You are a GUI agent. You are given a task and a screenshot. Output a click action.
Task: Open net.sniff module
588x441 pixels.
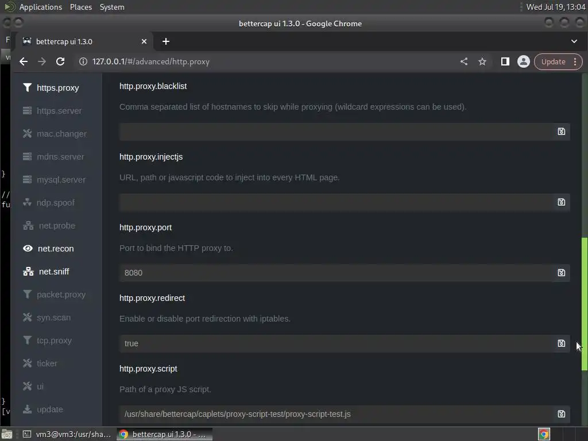click(x=54, y=272)
